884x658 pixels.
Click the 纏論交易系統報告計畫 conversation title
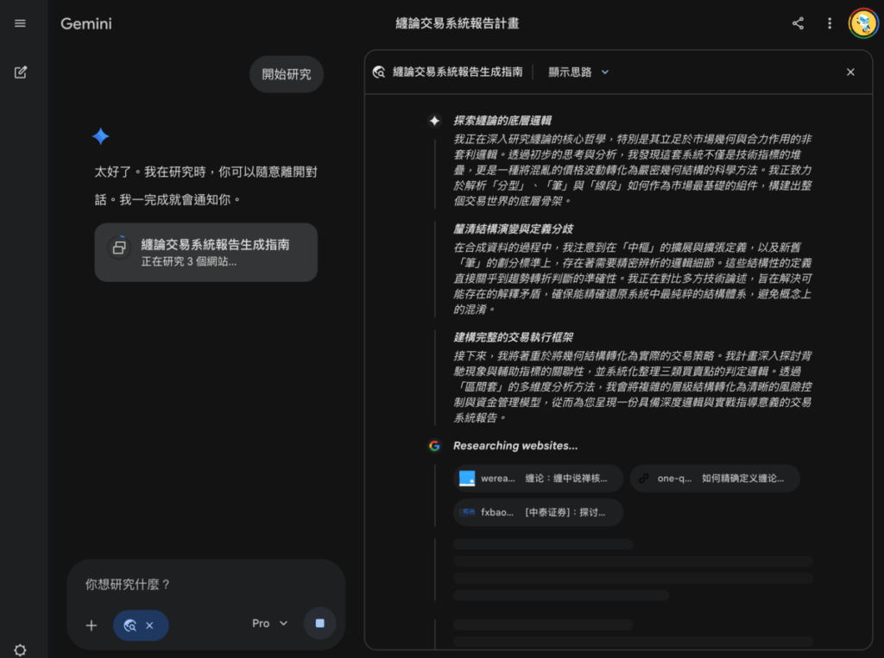coord(458,23)
